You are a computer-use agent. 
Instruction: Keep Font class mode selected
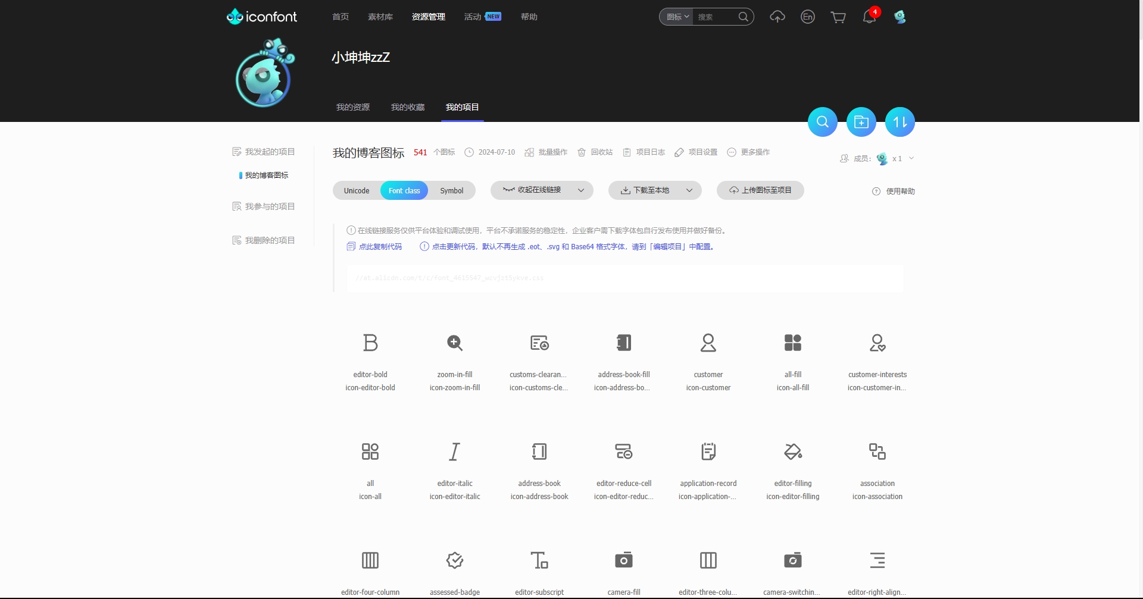coord(404,190)
